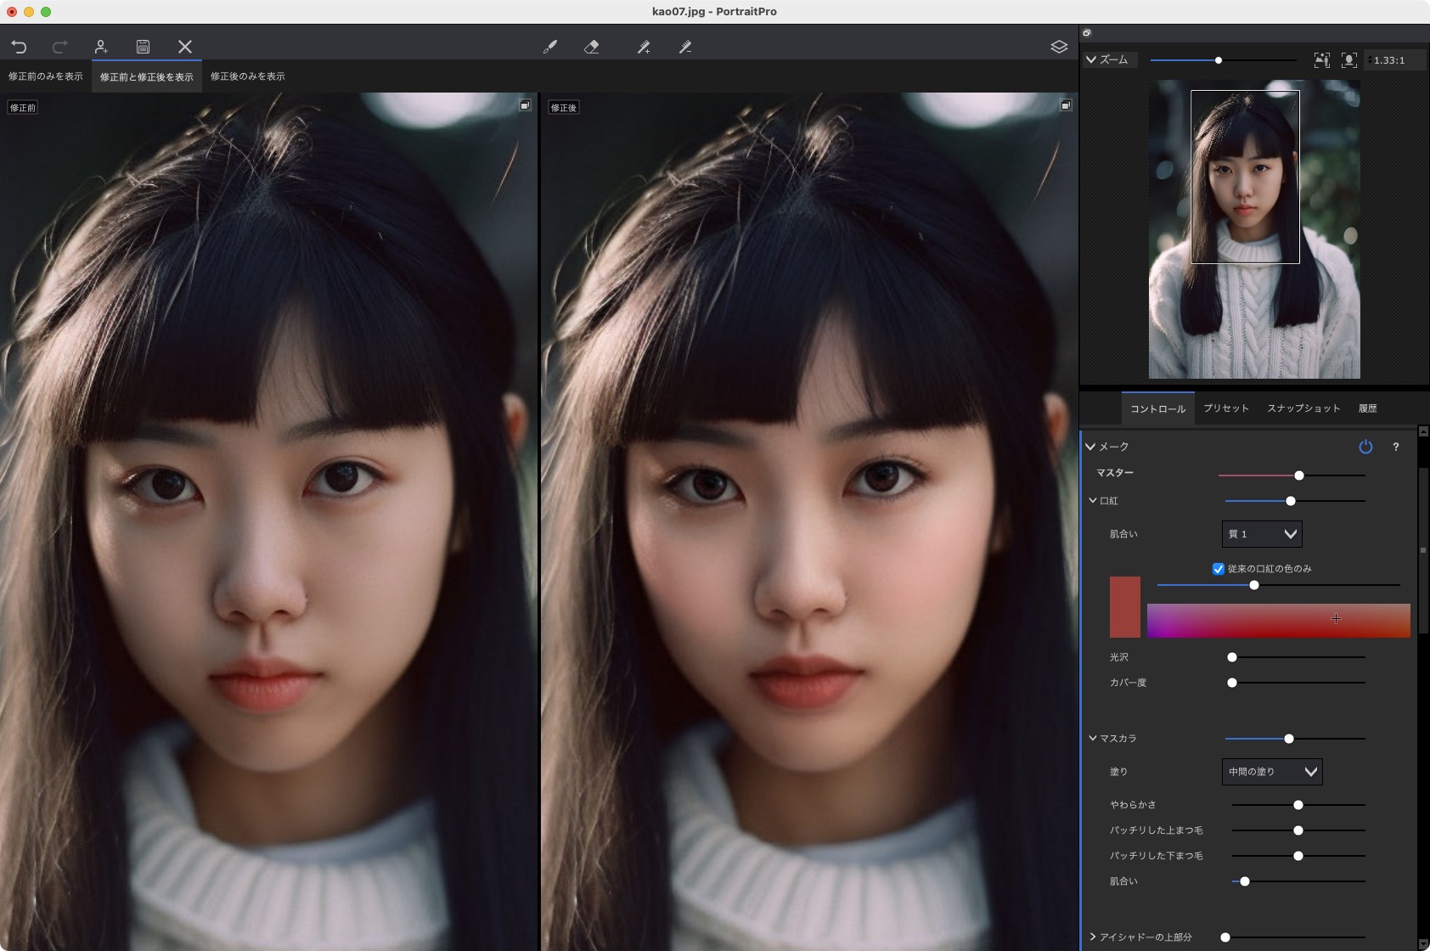Click the 口紅 strength slider handle

[x=1291, y=501]
